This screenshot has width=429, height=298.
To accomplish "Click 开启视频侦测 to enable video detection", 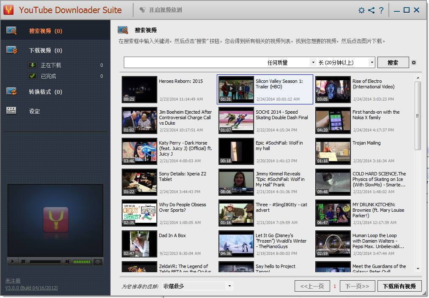I will click(165, 10).
